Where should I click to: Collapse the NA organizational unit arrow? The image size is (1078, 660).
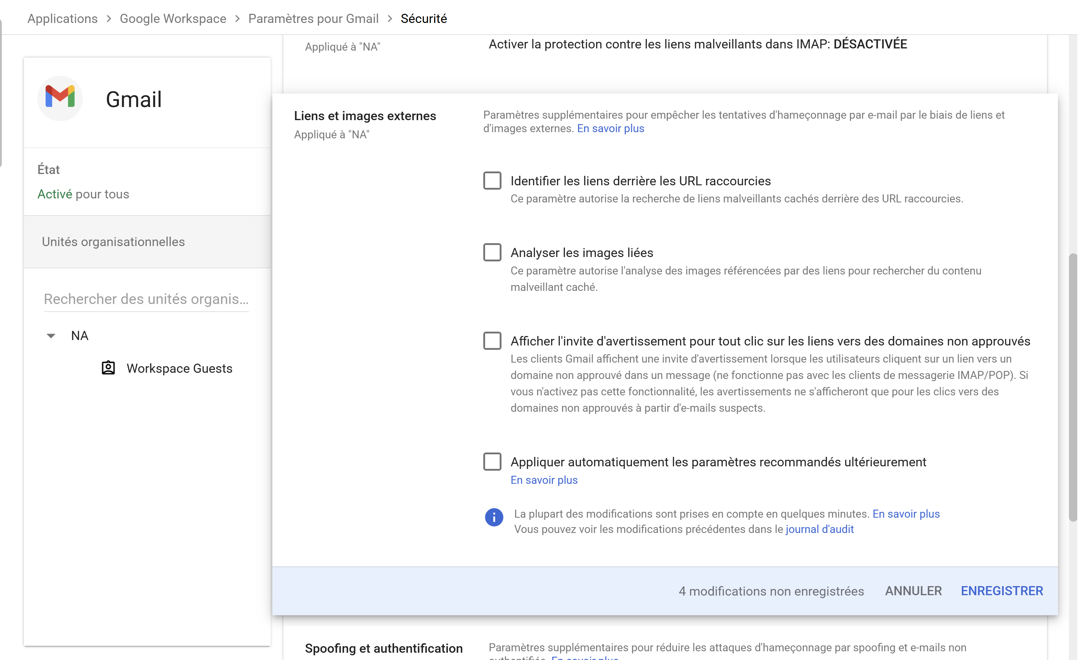51,336
